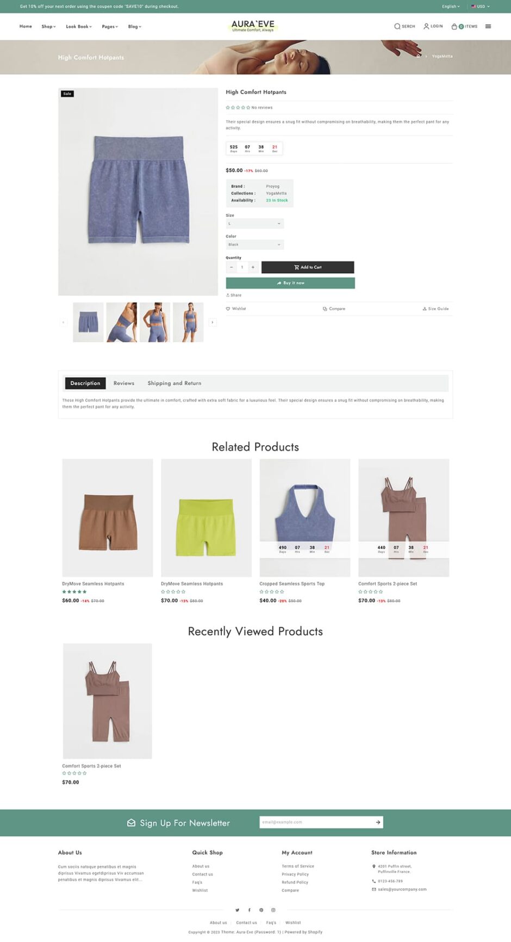511x942 pixels.
Task: Open the Size Guide
Action: click(x=435, y=309)
